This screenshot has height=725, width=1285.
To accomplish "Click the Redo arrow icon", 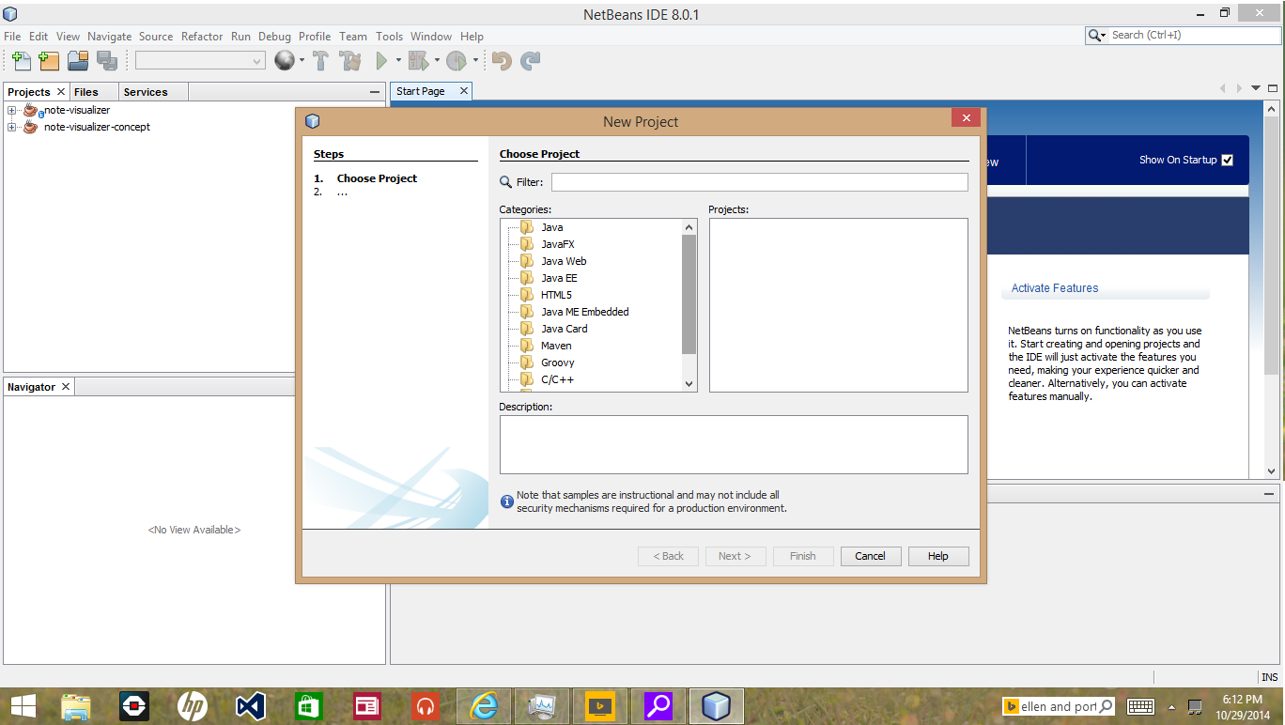I will [531, 61].
